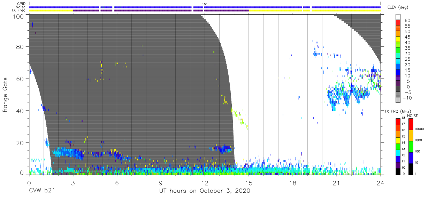Select the 40 tick on Range Gate axis
Image resolution: width=428 pixels, height=198 pixels.
point(21,111)
